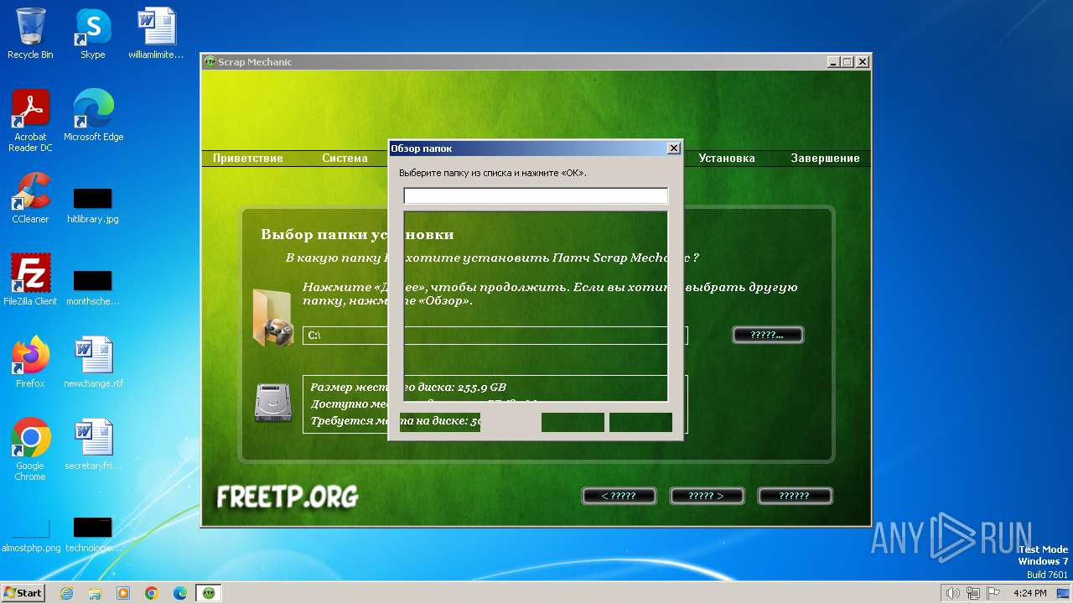Click the network tray icon
The image size is (1073, 604).
[x=973, y=593]
